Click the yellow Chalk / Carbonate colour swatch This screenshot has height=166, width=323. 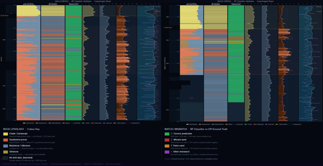click(6, 134)
